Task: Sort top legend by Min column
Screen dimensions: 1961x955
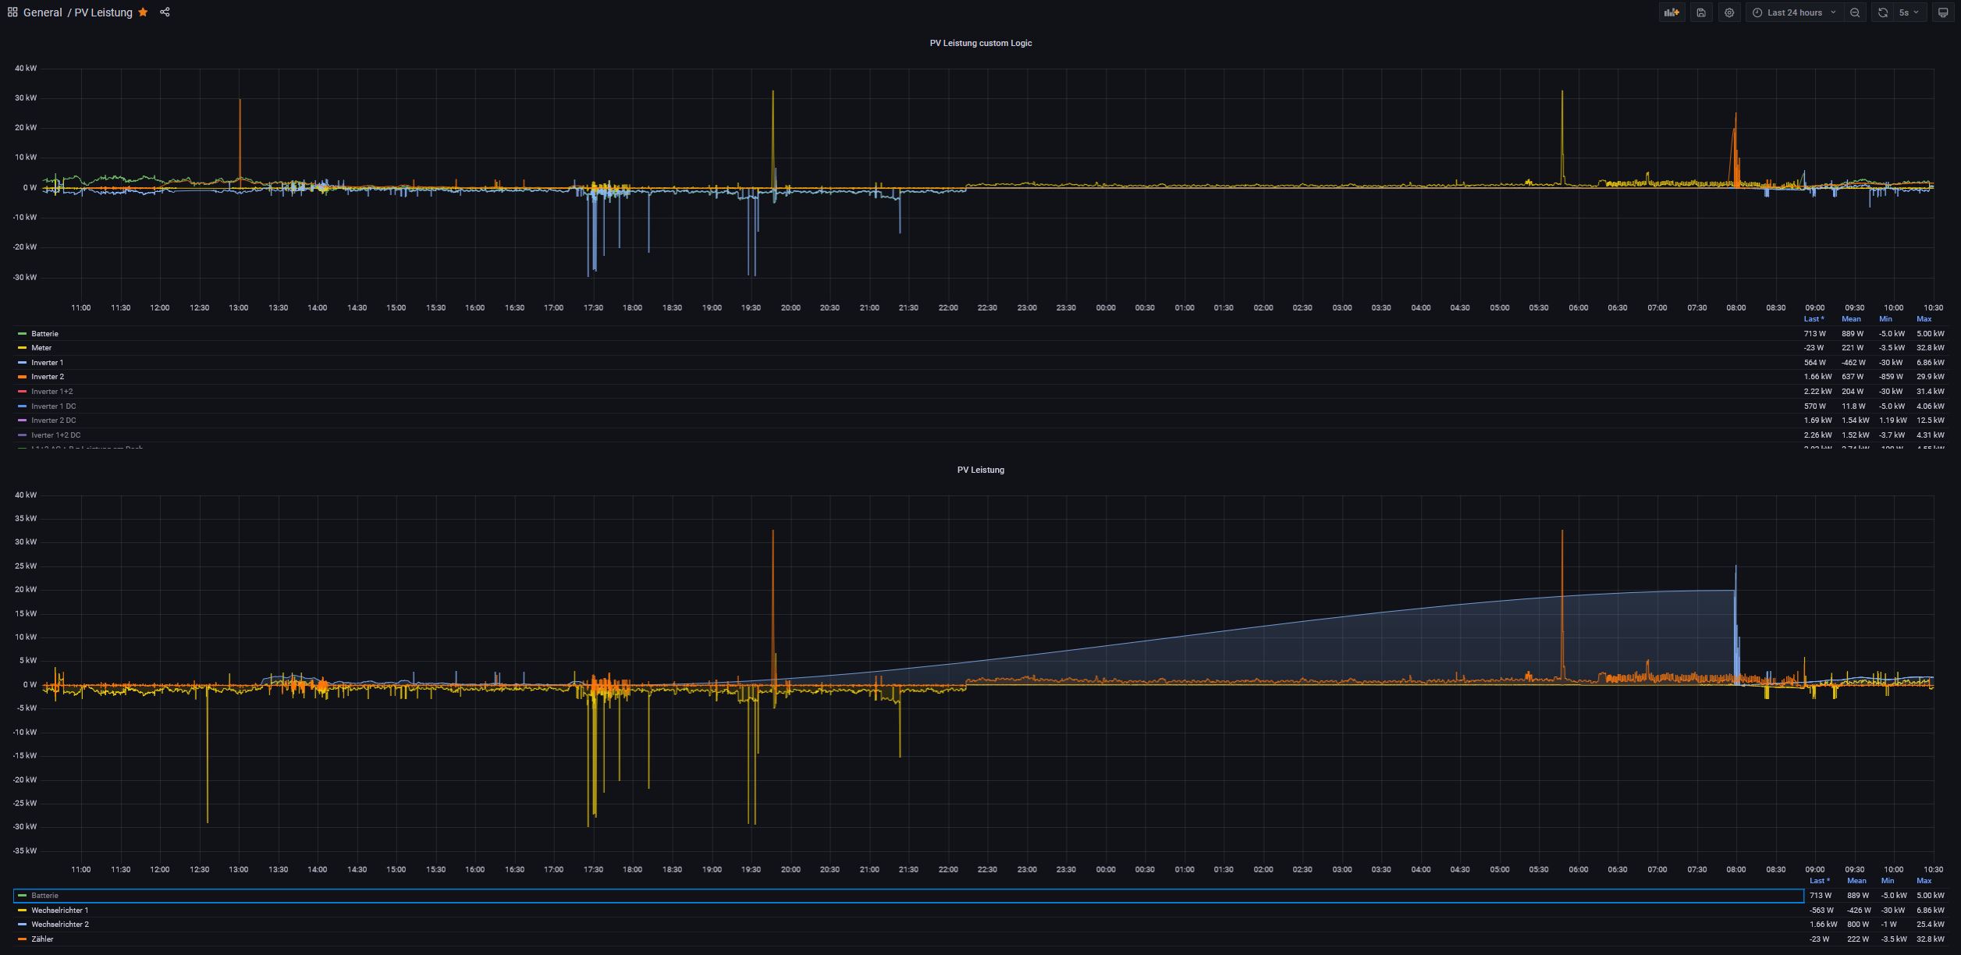Action: (1885, 319)
